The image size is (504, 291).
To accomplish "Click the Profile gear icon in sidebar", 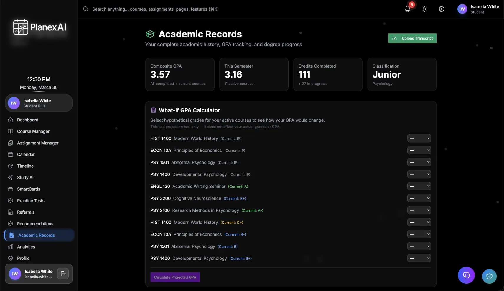I will (x=11, y=258).
